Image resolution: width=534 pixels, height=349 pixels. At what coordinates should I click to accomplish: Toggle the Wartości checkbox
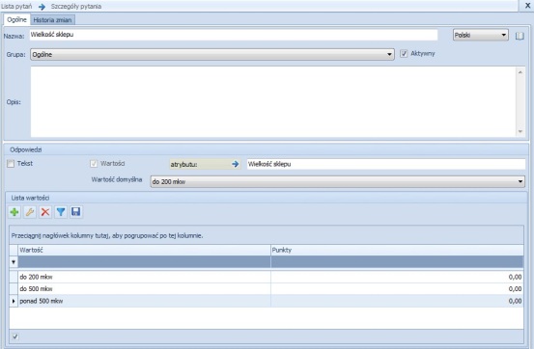point(94,164)
